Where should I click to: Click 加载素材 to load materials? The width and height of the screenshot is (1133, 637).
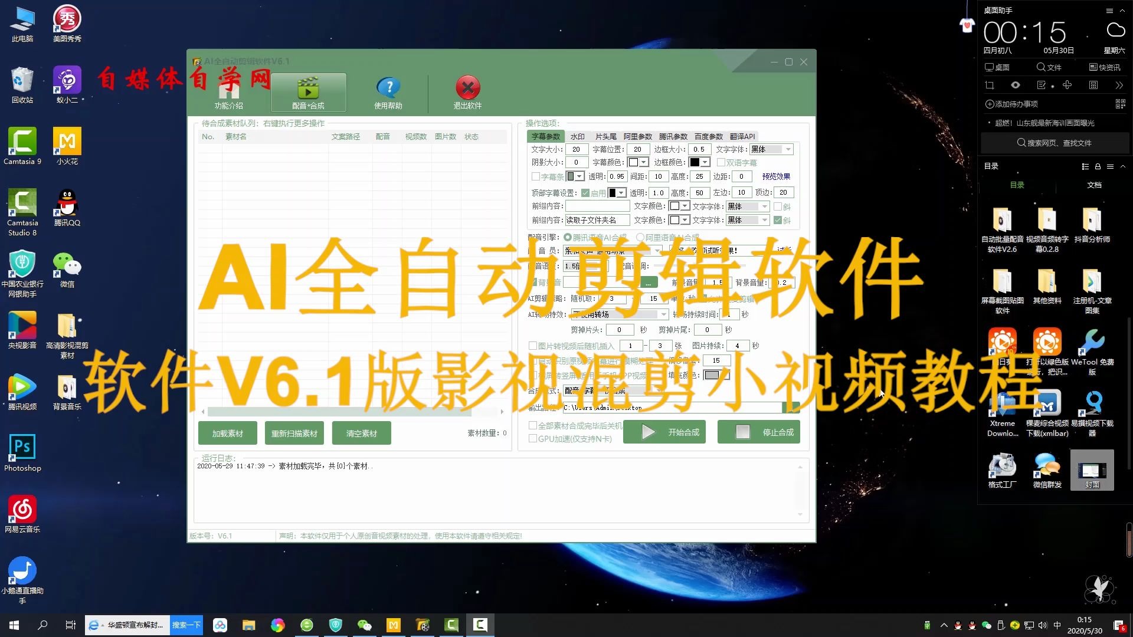[227, 434]
